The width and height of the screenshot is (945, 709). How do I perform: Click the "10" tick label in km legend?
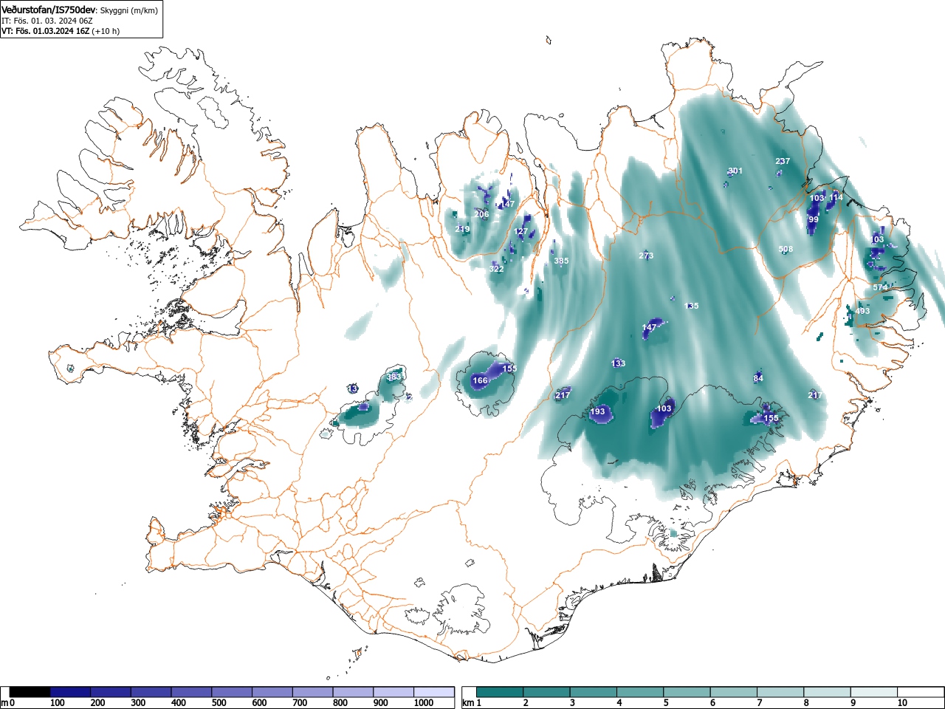(902, 703)
